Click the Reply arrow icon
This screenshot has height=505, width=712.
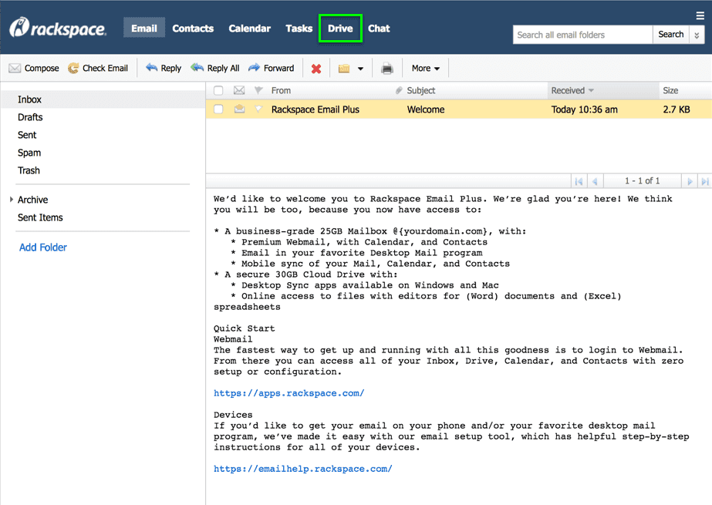[x=152, y=69]
